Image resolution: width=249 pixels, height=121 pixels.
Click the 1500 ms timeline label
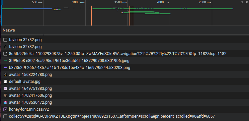tap(121, 2)
